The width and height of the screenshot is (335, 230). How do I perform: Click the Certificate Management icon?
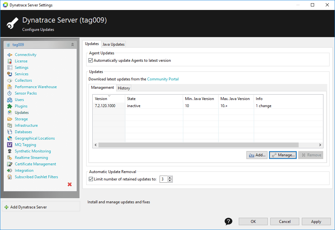(10, 164)
